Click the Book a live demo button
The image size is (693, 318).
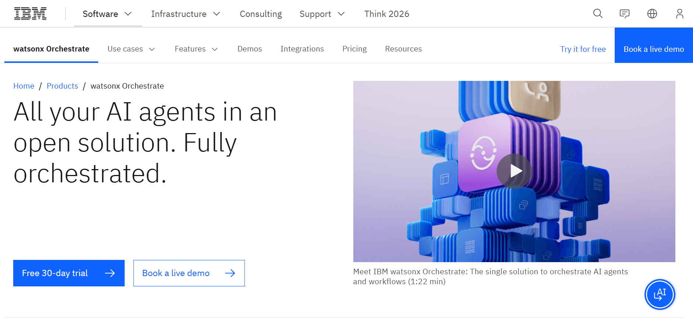(653, 49)
